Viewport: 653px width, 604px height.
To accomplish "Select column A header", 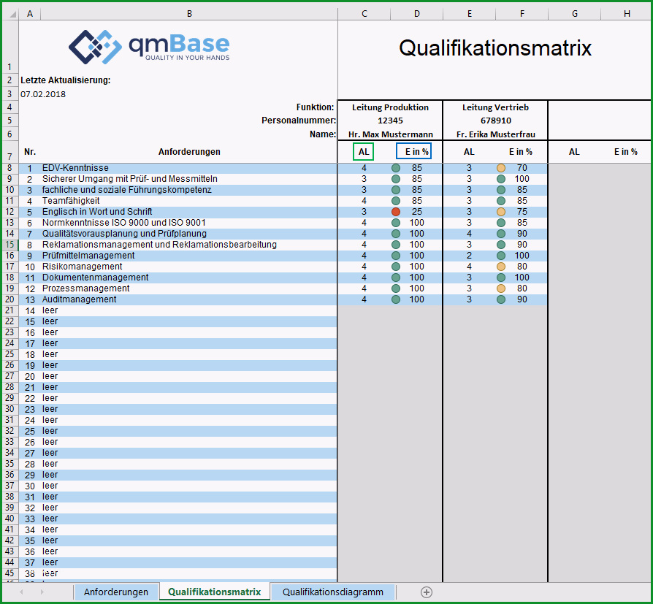I will 29,14.
